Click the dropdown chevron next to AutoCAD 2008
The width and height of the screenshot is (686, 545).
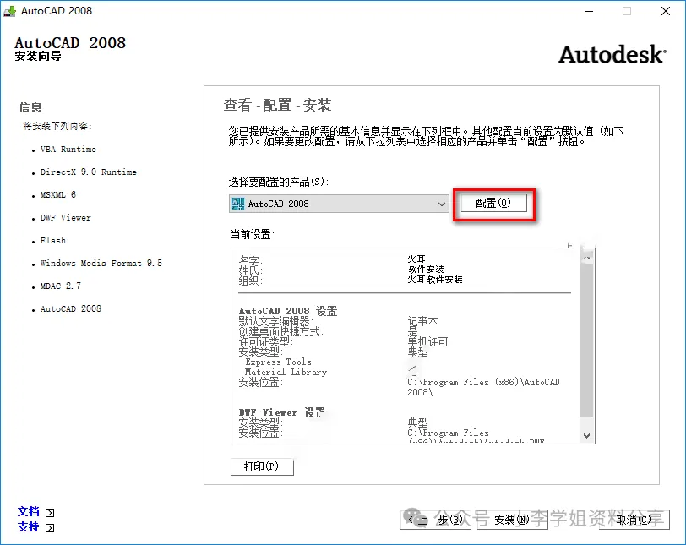(442, 204)
